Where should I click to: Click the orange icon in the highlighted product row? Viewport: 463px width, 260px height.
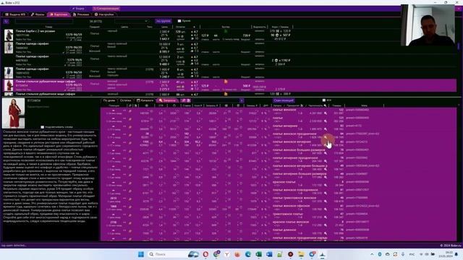point(226,82)
